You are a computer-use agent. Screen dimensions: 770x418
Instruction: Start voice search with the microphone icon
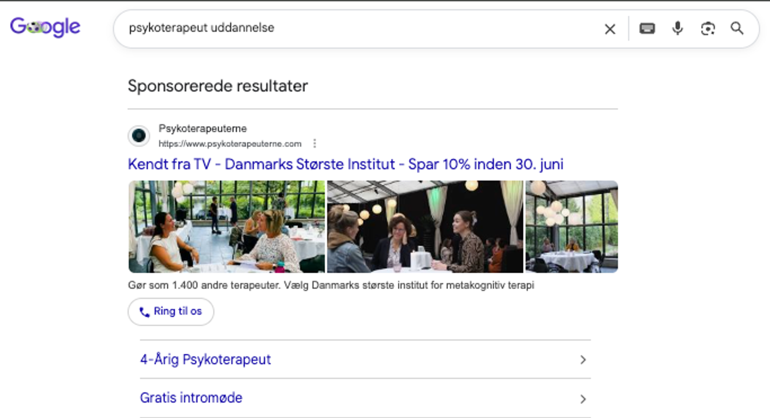pos(678,28)
